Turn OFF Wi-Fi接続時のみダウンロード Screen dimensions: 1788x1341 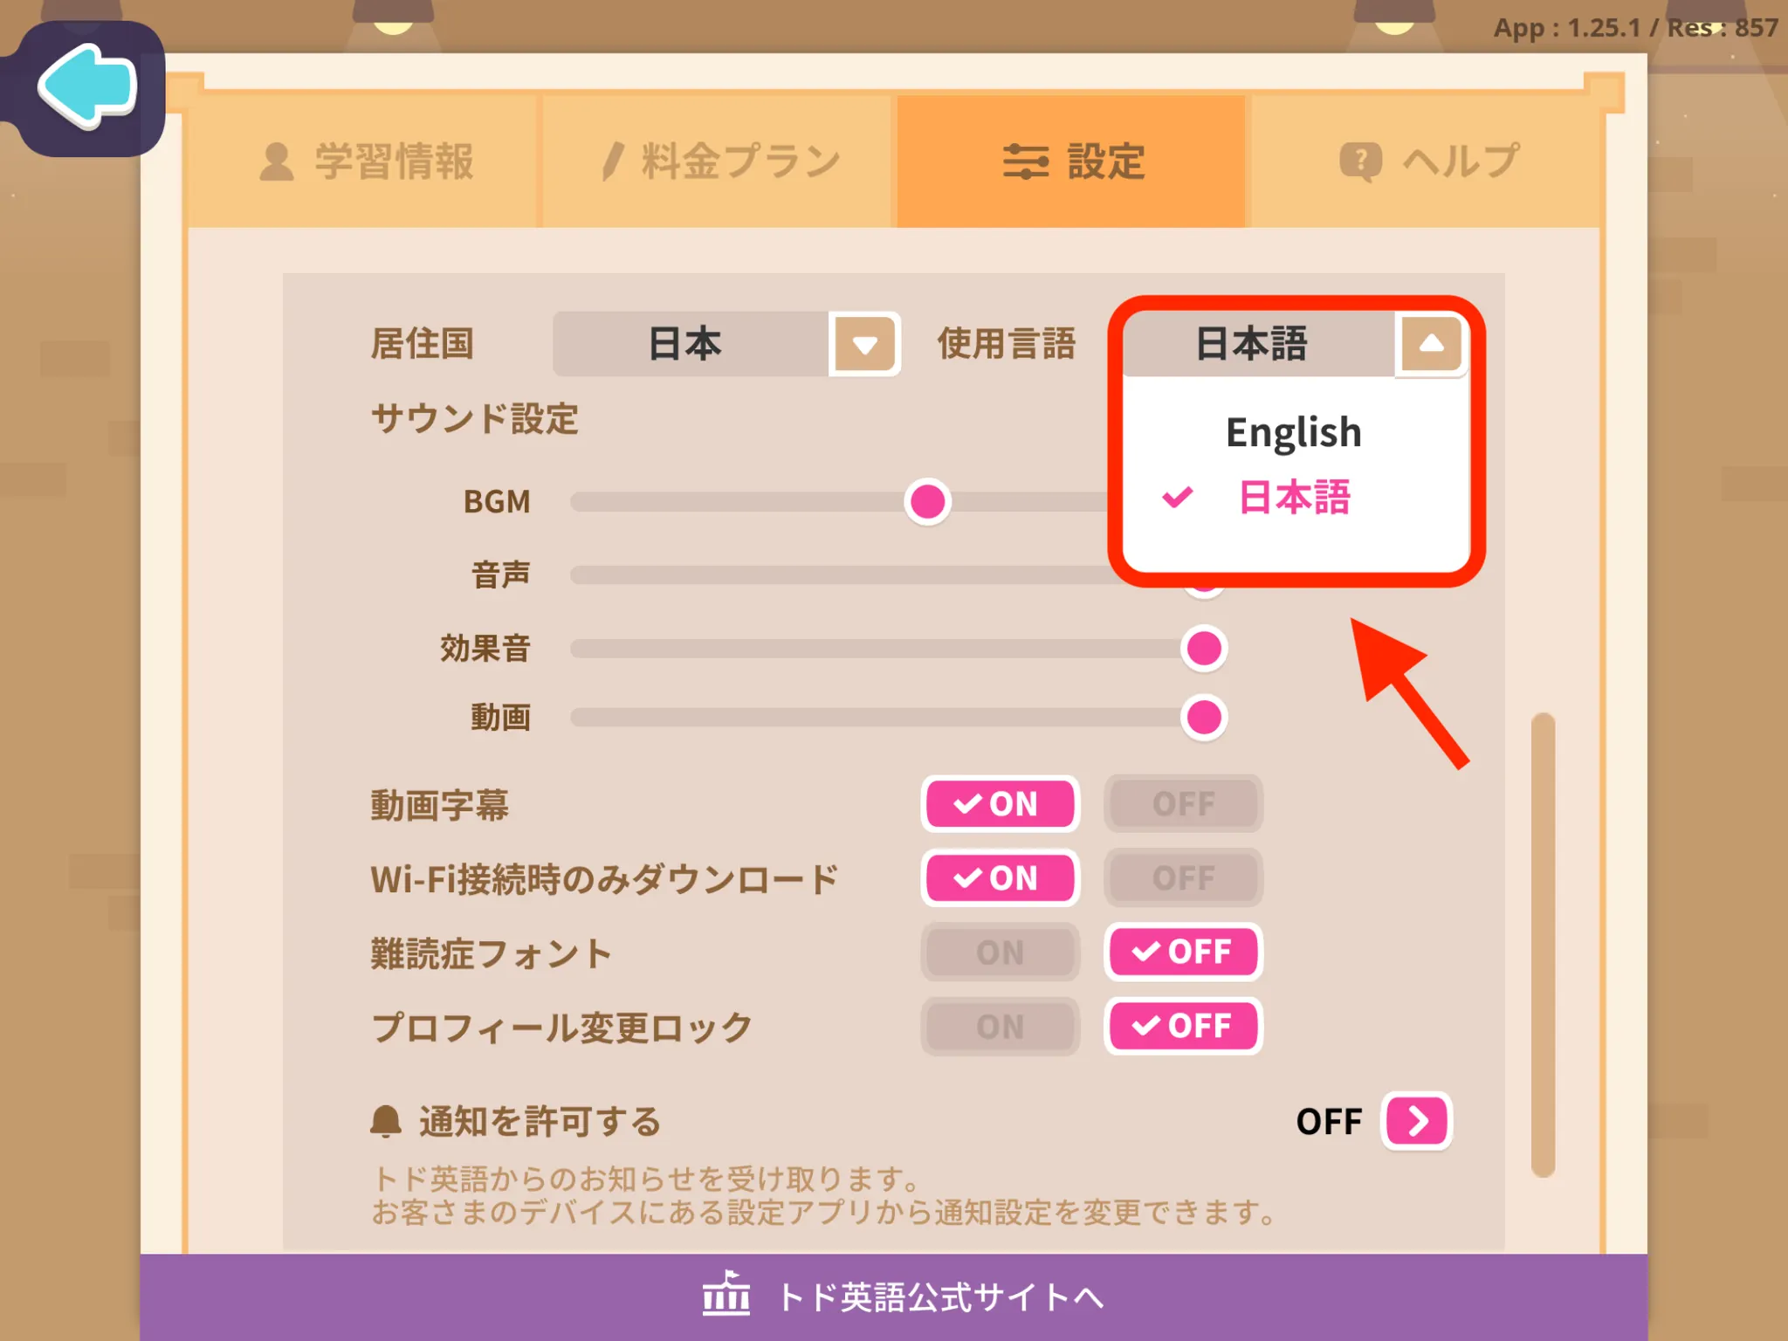[1183, 877]
